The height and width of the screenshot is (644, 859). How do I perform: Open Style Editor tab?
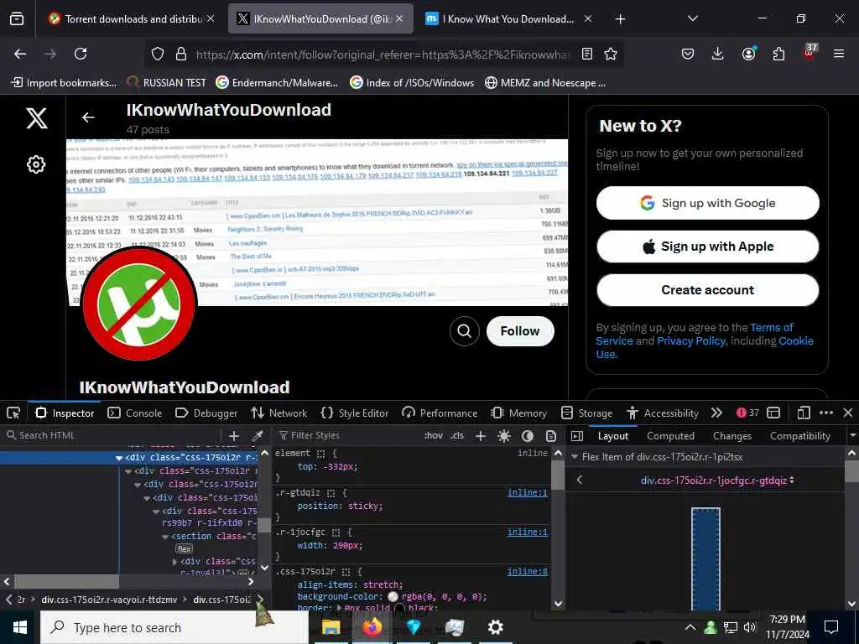(x=355, y=413)
